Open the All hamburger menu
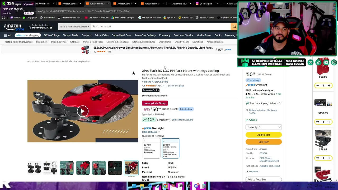 pyautogui.click(x=8, y=35)
